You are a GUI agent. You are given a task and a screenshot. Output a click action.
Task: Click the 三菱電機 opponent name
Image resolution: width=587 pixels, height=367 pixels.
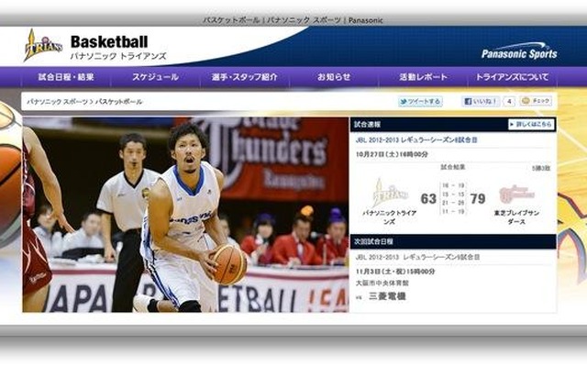point(387,296)
